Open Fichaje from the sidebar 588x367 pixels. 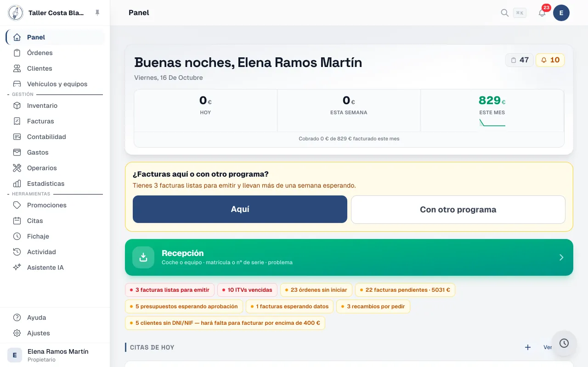pyautogui.click(x=55, y=236)
